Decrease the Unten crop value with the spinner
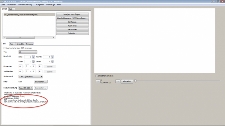 53,62
